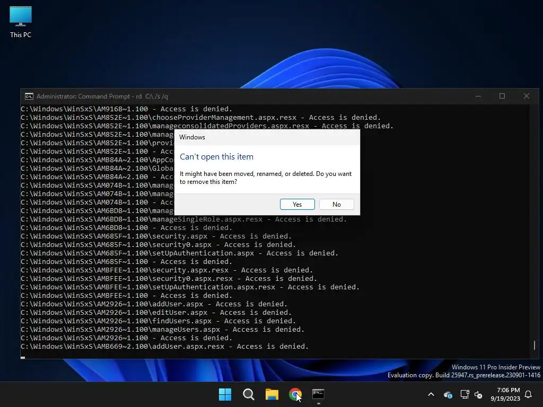Close the Command Prompt window
543x407 pixels.
[x=527, y=96]
